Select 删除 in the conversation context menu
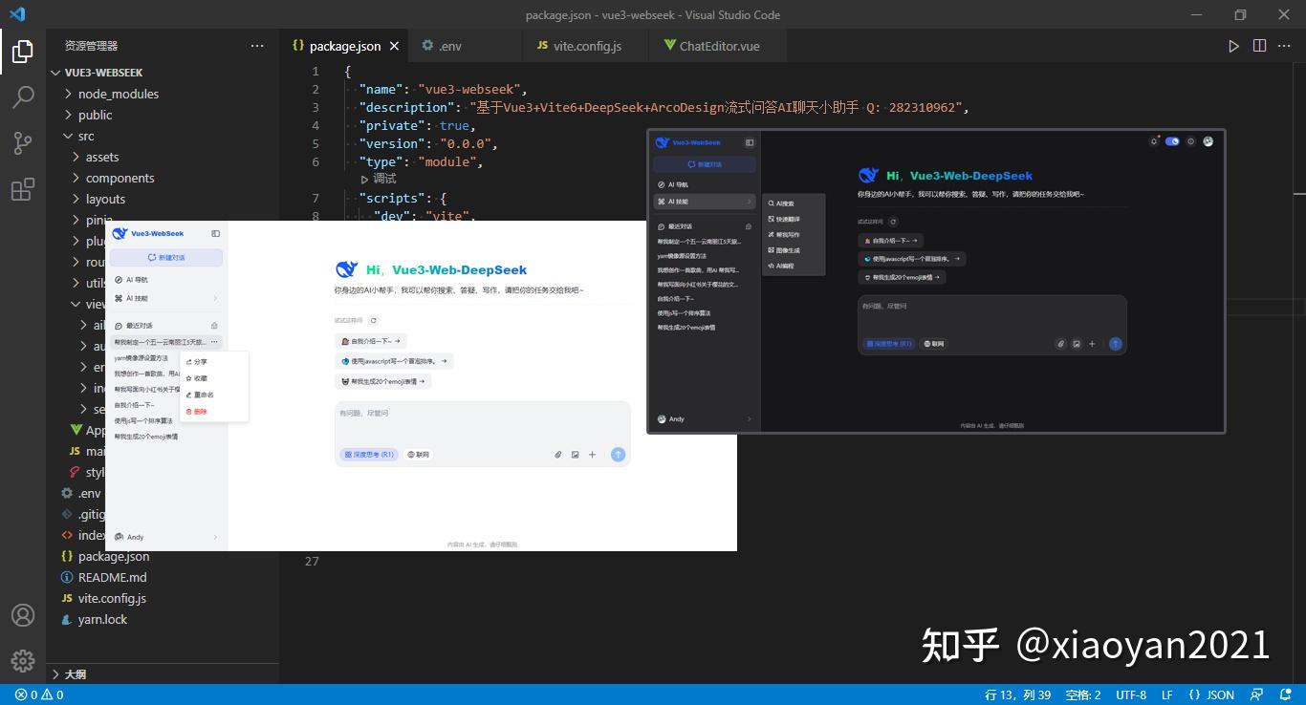 click(x=198, y=411)
